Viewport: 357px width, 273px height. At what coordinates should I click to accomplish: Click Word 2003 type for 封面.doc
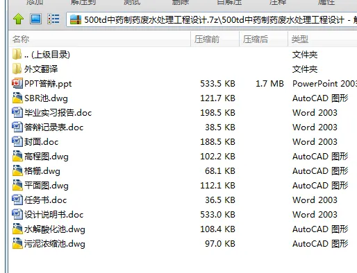coord(315,142)
